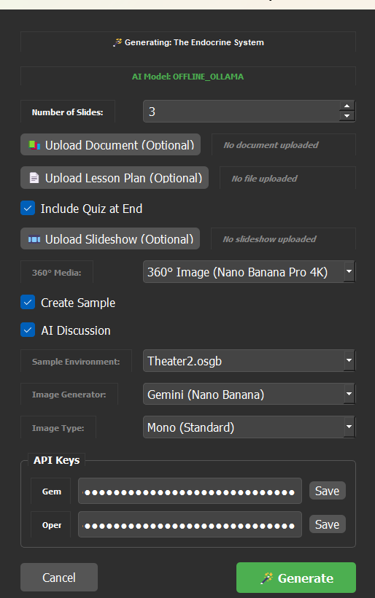
Task: Decrease the Number of Slides value
Action: [347, 116]
